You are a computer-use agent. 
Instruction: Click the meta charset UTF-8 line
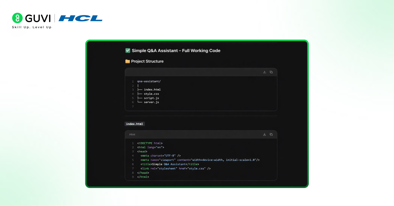pos(161,156)
